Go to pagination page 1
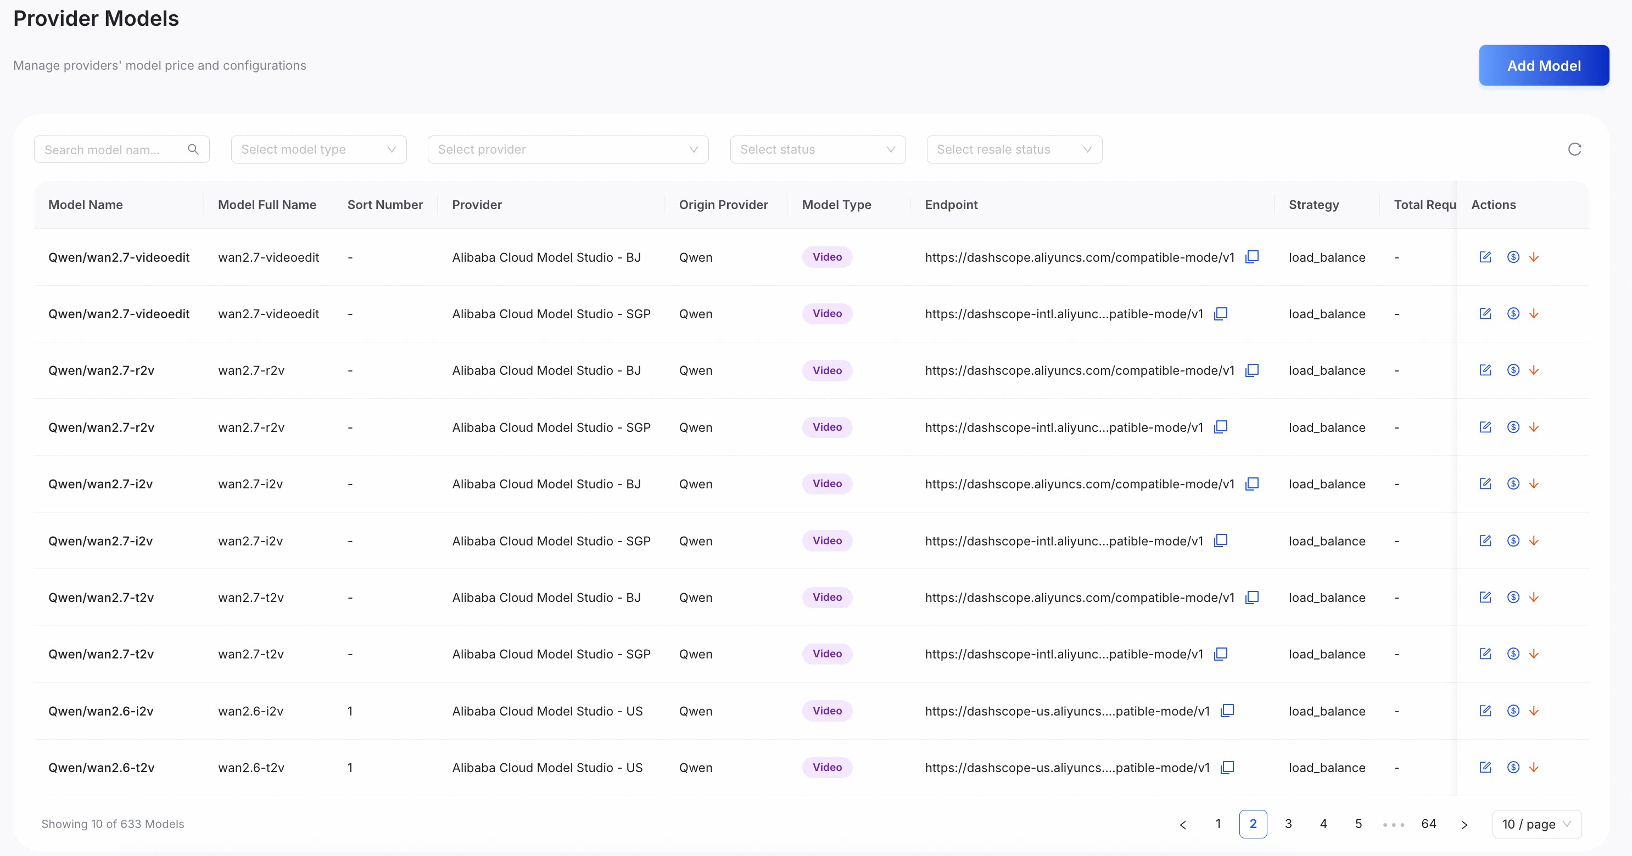The height and width of the screenshot is (856, 1632). pyautogui.click(x=1217, y=824)
